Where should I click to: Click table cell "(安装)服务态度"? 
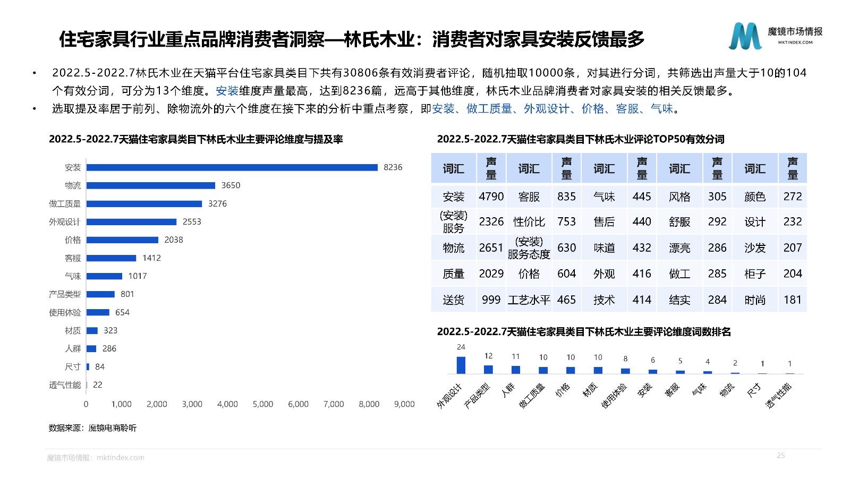[529, 248]
